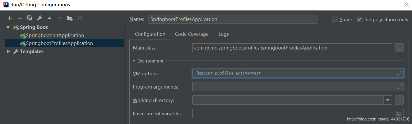
Task: Select SpringbootProfilesApplication in tree
Action: point(64,43)
